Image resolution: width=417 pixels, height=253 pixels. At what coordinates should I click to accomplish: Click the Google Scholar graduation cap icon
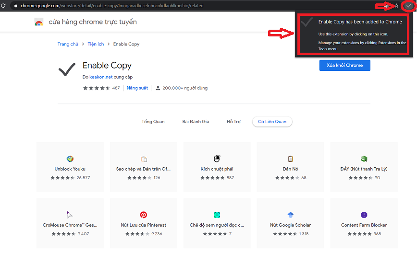click(290, 215)
